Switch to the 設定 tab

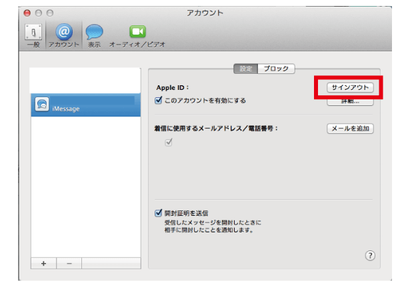pyautogui.click(x=245, y=69)
